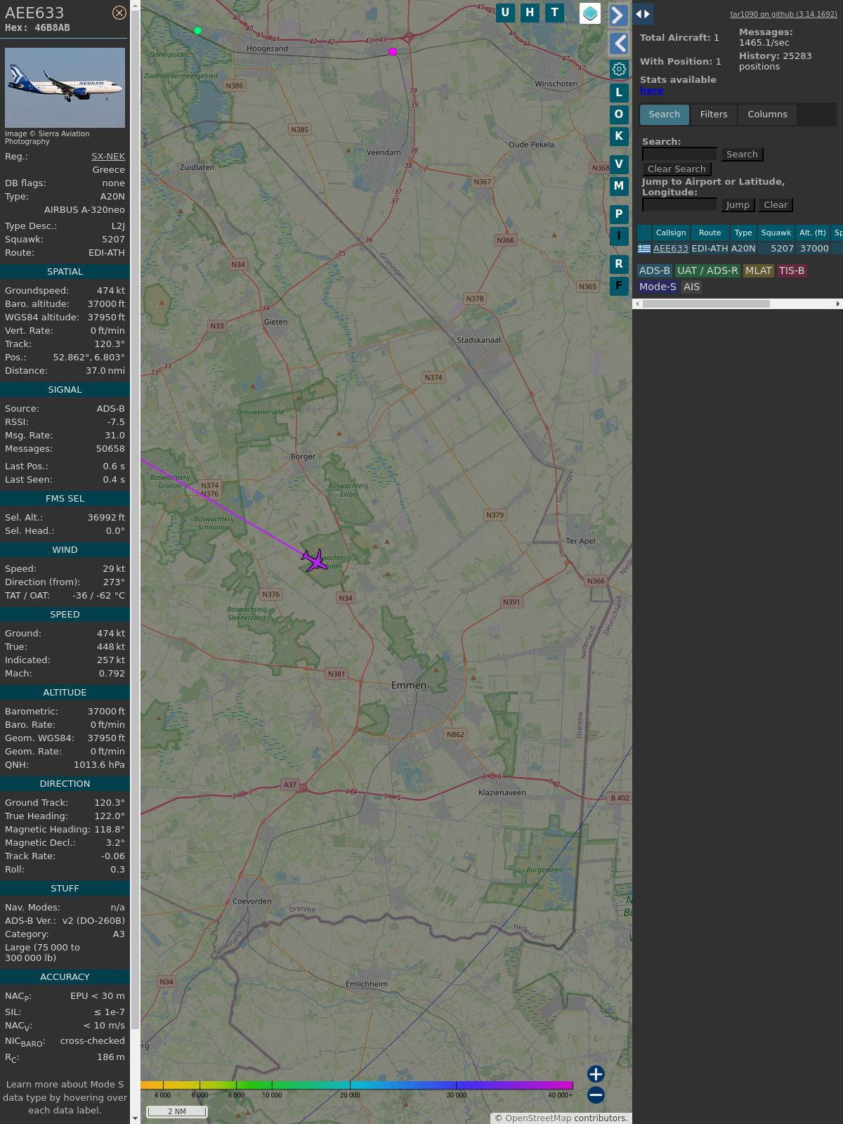Open the SX-NEK registration link
This screenshot has width=843, height=1124.
[x=108, y=157]
